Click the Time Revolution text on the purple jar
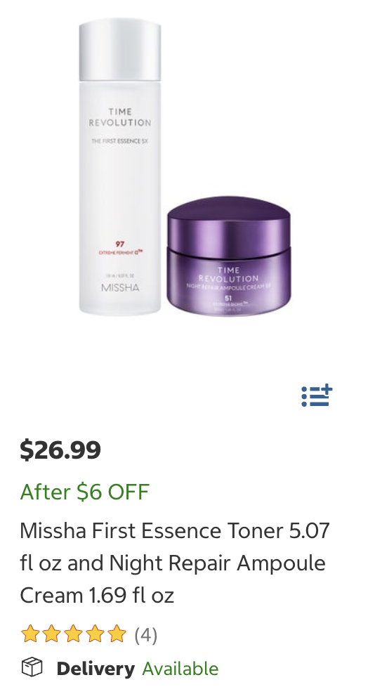The image size is (375, 687). click(x=229, y=274)
